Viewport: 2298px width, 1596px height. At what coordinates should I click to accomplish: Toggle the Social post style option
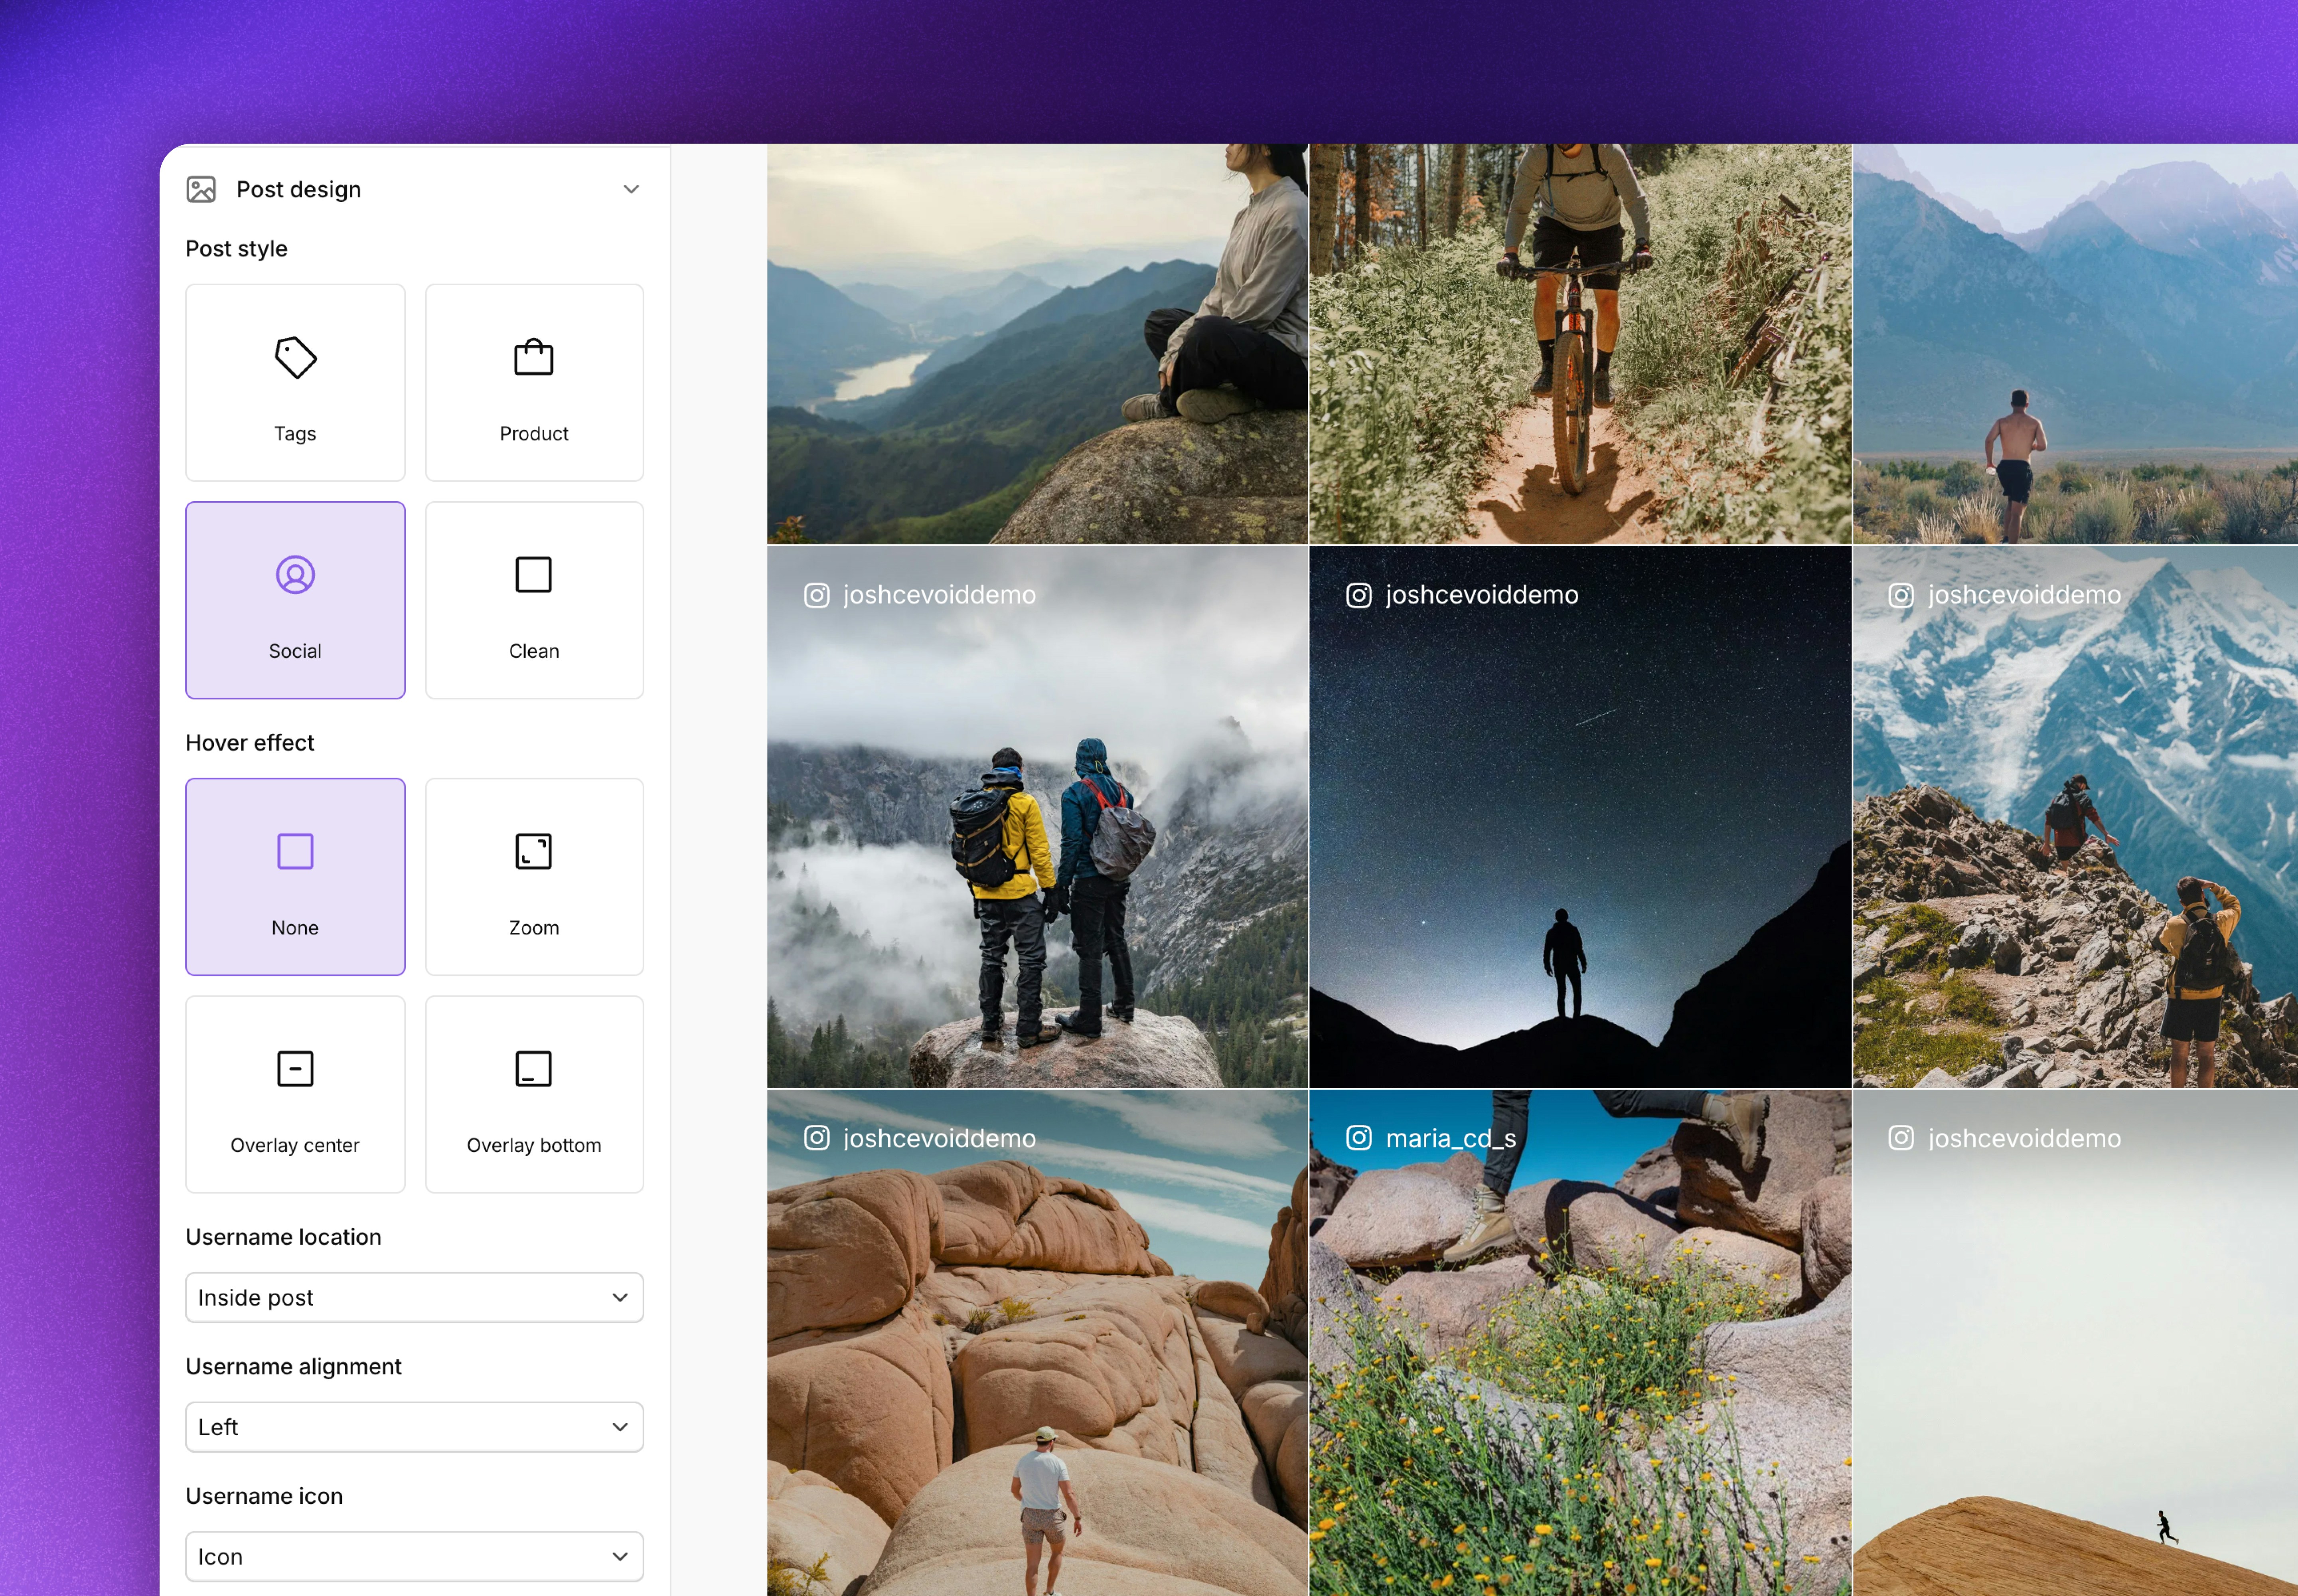(295, 600)
